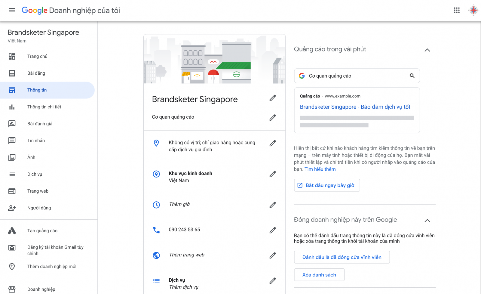This screenshot has width=481, height=294.
Task: Click the Tìm hiểu thêm link
Action: click(320, 169)
